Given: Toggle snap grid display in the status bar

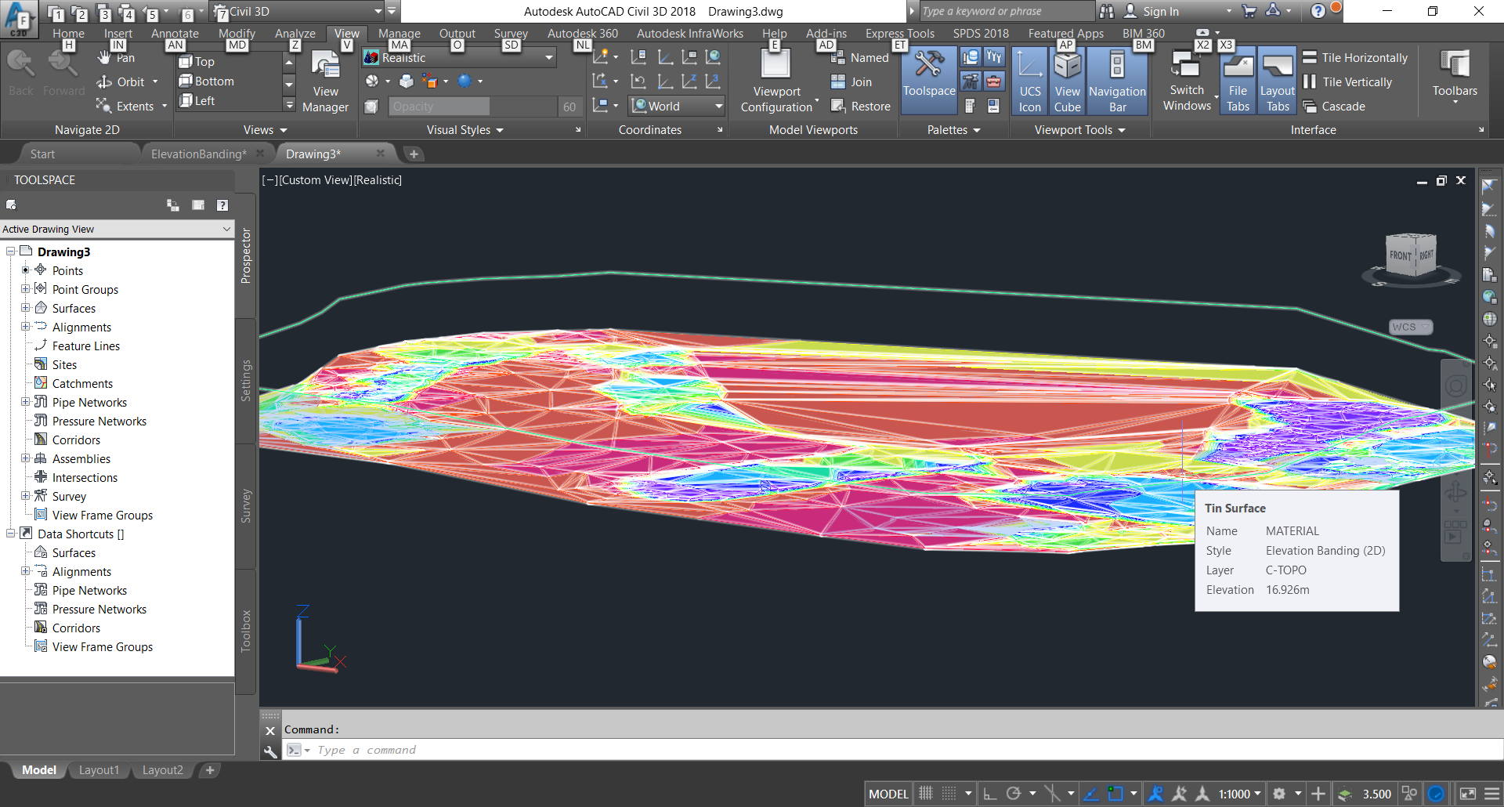Looking at the screenshot, I should coord(949,793).
